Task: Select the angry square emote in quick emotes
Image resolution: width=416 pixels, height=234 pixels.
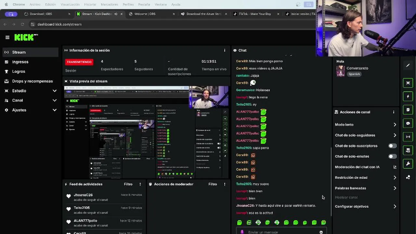Action: coord(249,223)
